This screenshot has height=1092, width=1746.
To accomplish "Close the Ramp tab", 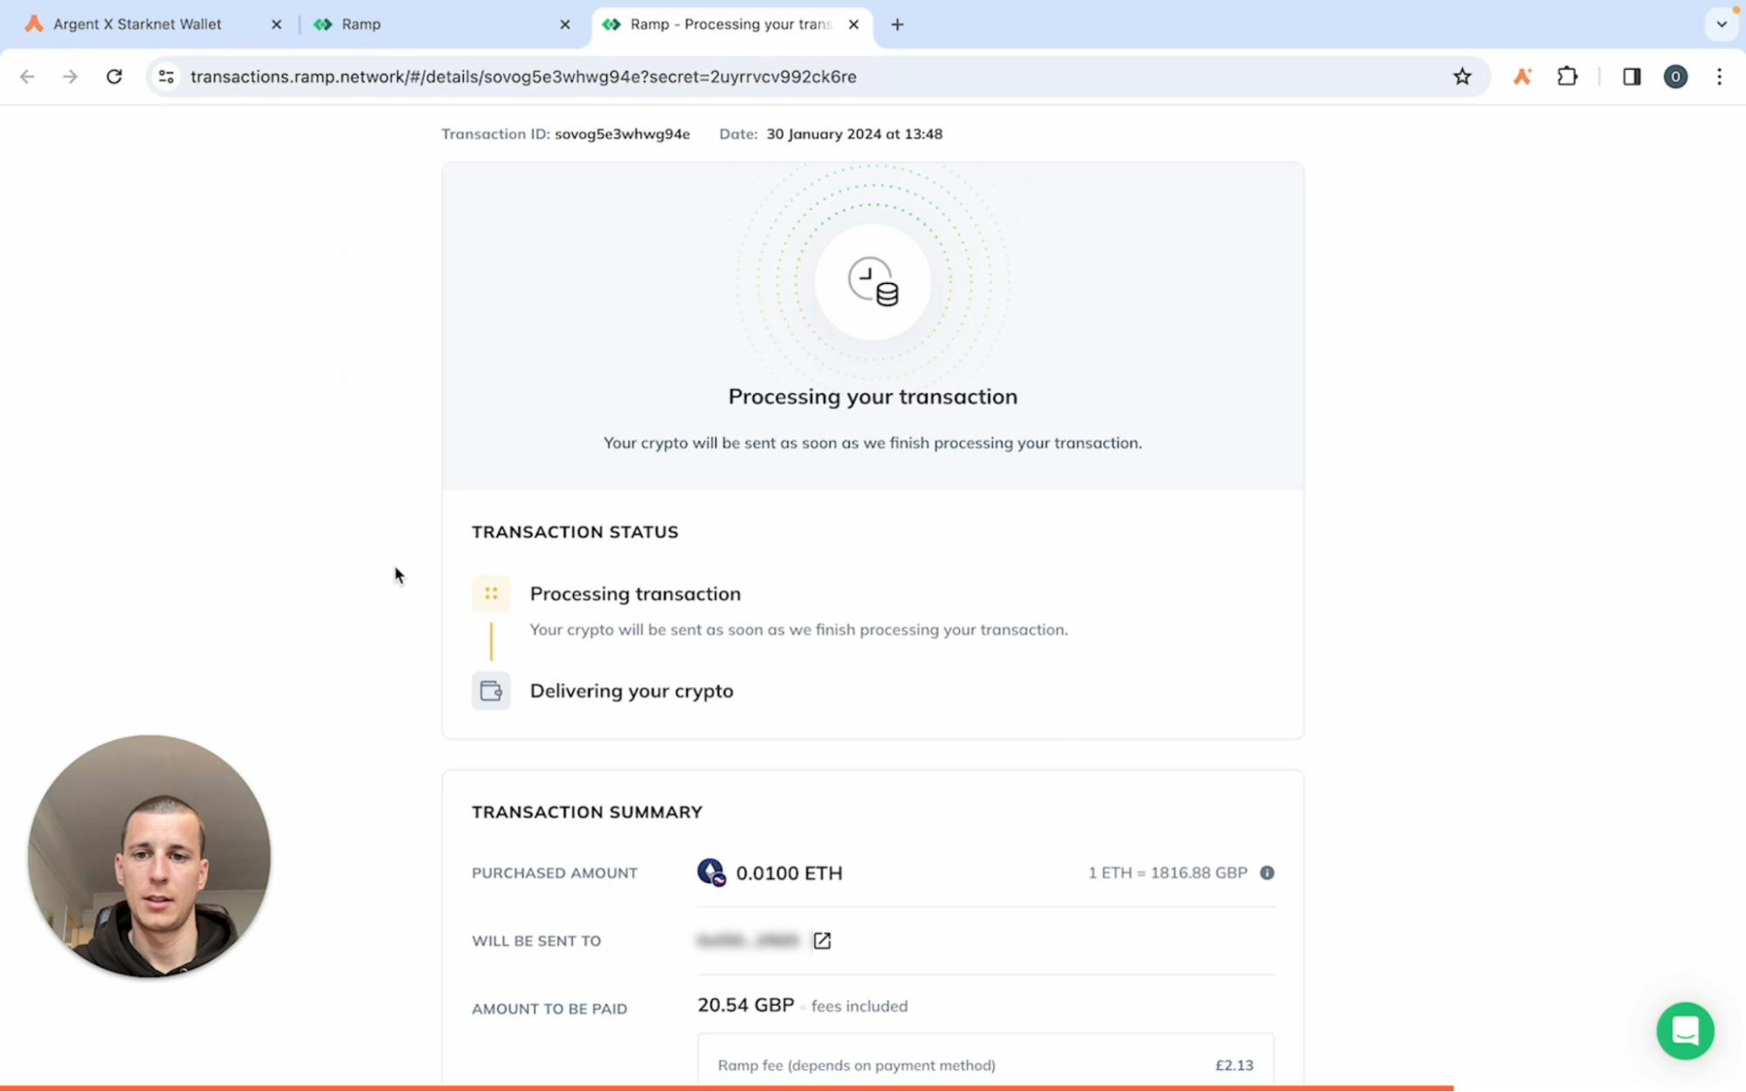I will click(565, 24).
